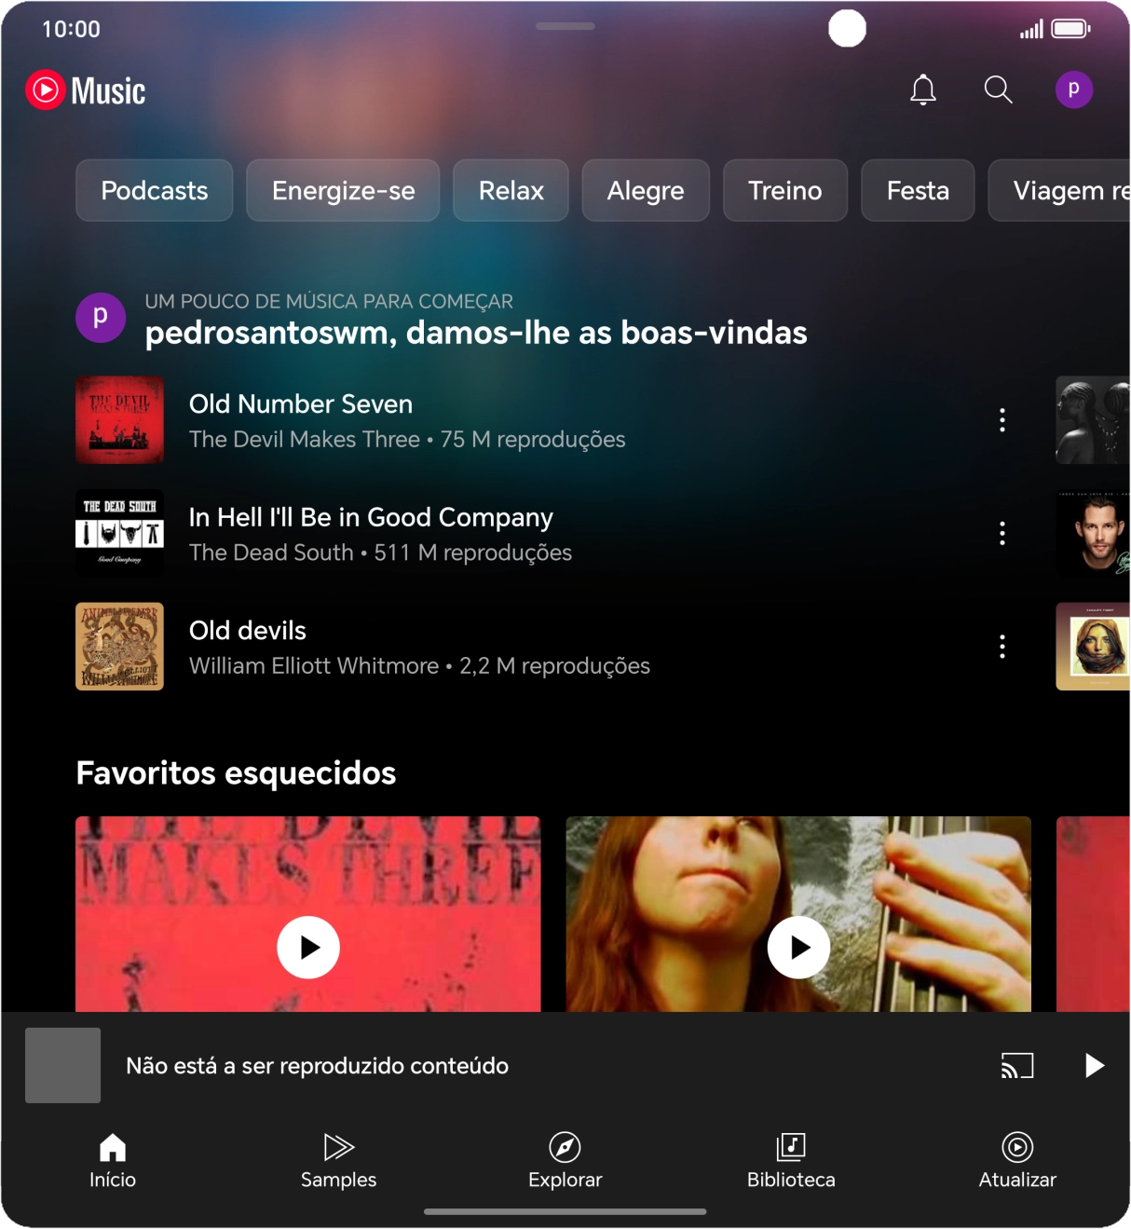Choose the Treino filter chip
The width and height of the screenshot is (1131, 1229).
784,190
